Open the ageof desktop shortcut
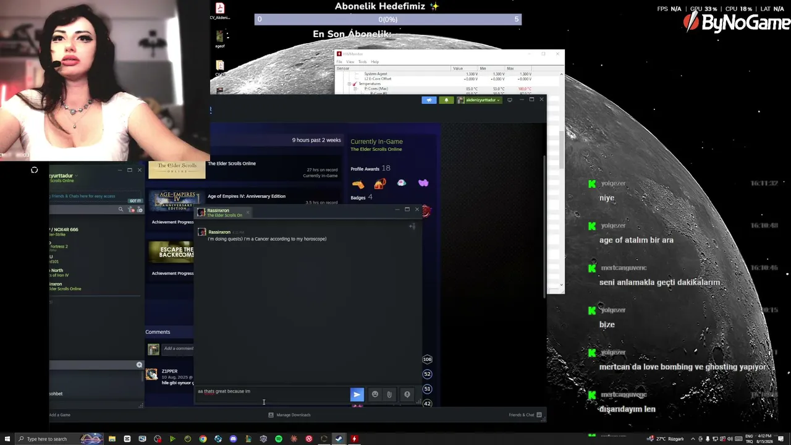 219,39
